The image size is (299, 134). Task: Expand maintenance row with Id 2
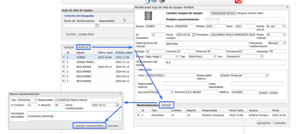coord(138,115)
